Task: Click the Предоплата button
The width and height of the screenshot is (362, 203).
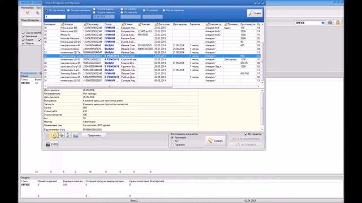Action: point(94,135)
